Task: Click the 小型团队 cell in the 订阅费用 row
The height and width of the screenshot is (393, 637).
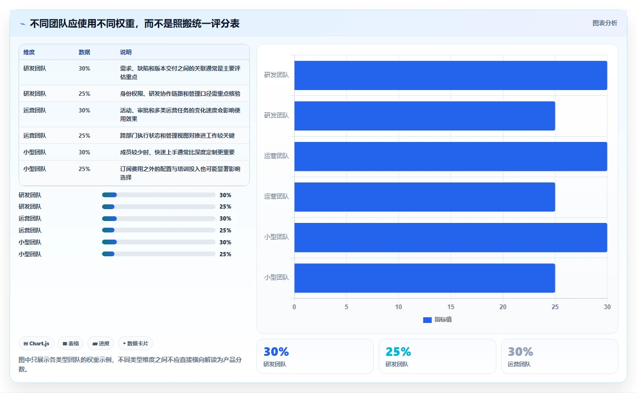Action: [35, 169]
